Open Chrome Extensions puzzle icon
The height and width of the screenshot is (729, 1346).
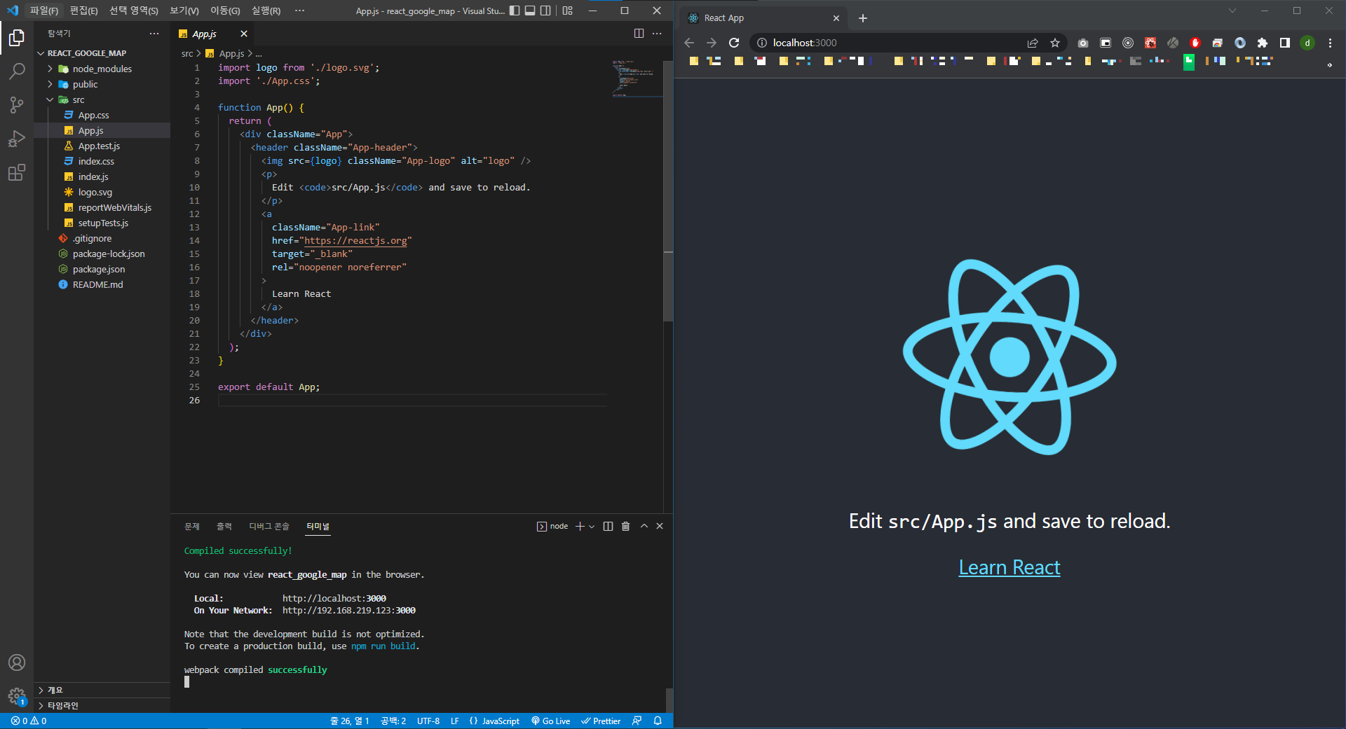[1263, 43]
